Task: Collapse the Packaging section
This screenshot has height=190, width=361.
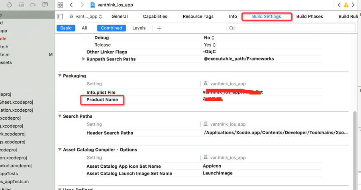Action: coord(60,76)
